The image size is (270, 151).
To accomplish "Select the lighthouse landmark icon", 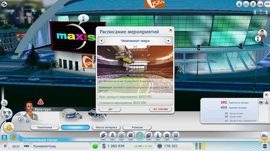I will [x=158, y=135].
